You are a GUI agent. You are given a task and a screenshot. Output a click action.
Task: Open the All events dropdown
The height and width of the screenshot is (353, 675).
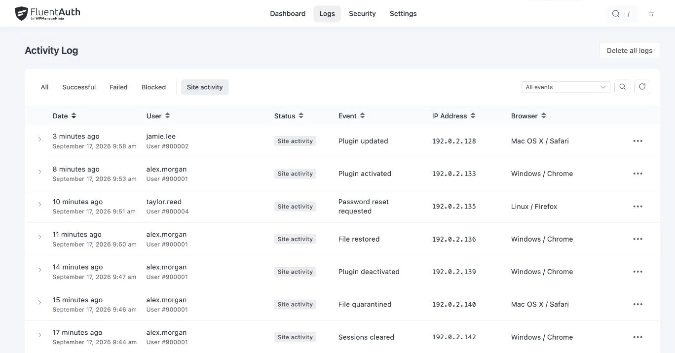(565, 87)
